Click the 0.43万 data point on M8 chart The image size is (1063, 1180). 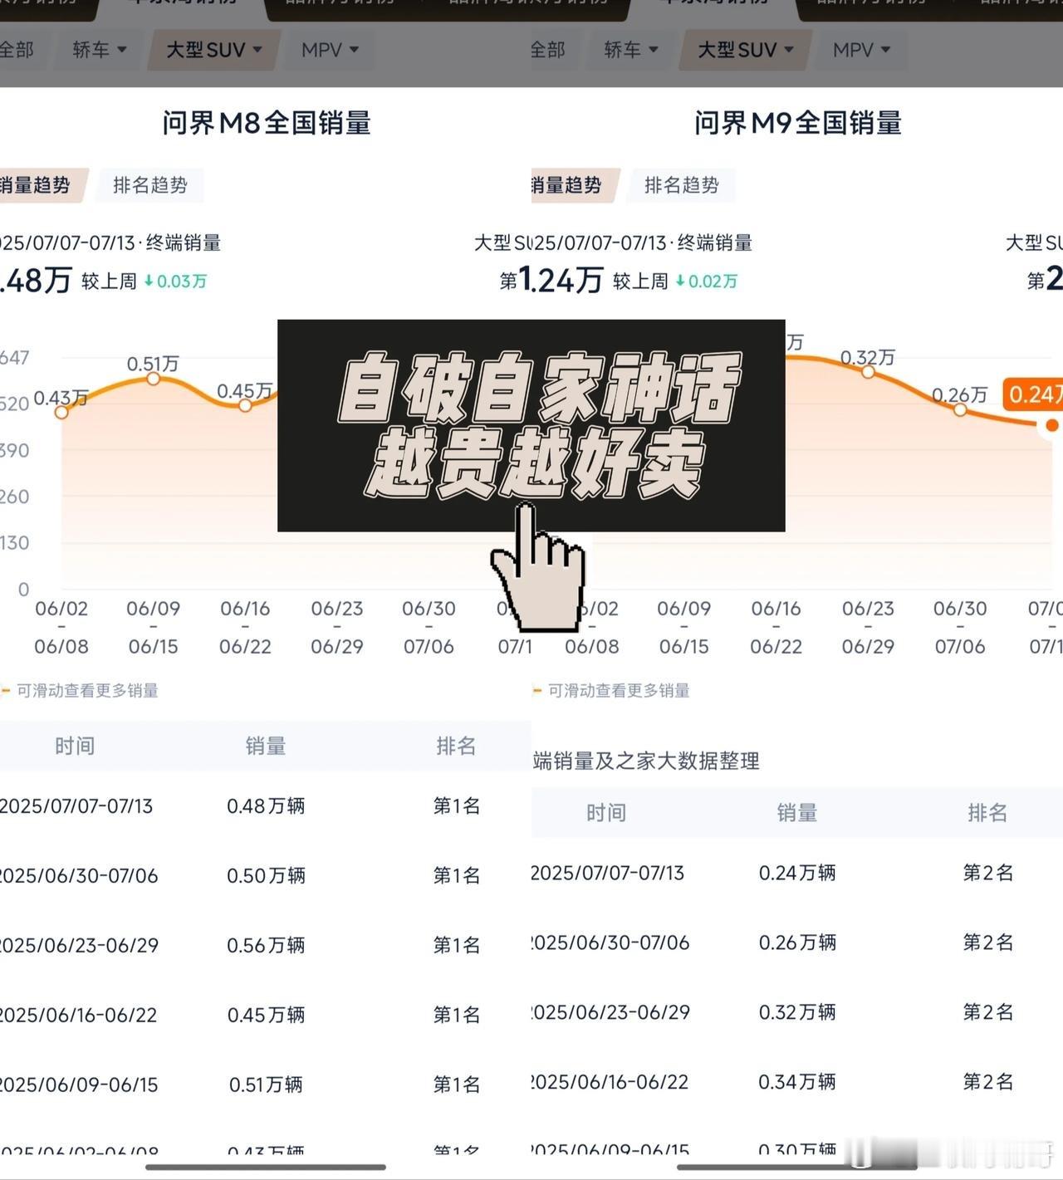pos(61,412)
